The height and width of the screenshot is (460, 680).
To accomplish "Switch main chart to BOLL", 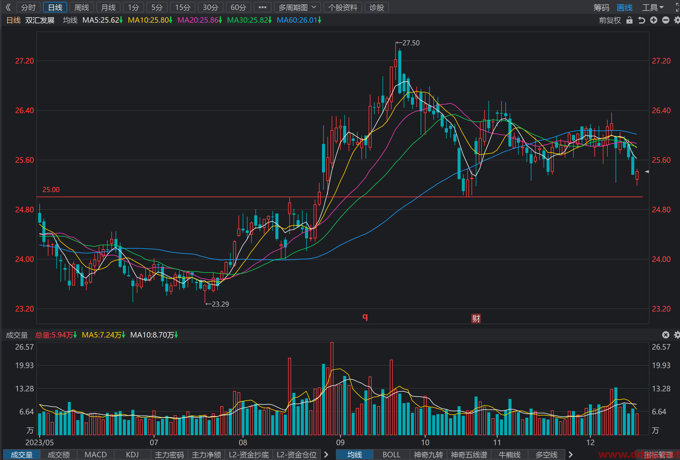I will coord(391,455).
